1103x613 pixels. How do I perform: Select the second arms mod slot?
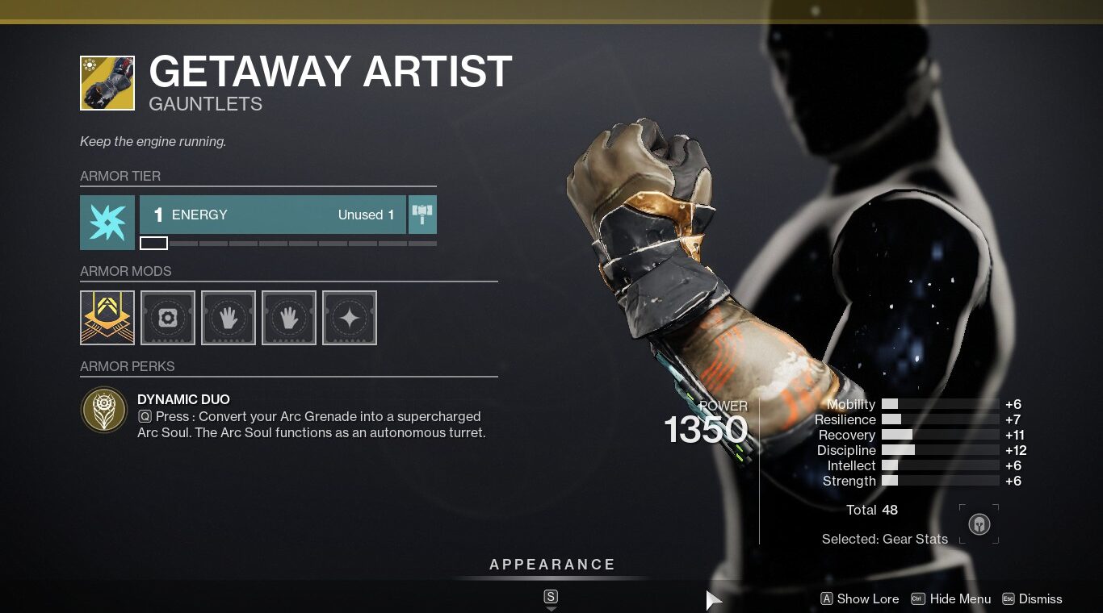coord(289,318)
